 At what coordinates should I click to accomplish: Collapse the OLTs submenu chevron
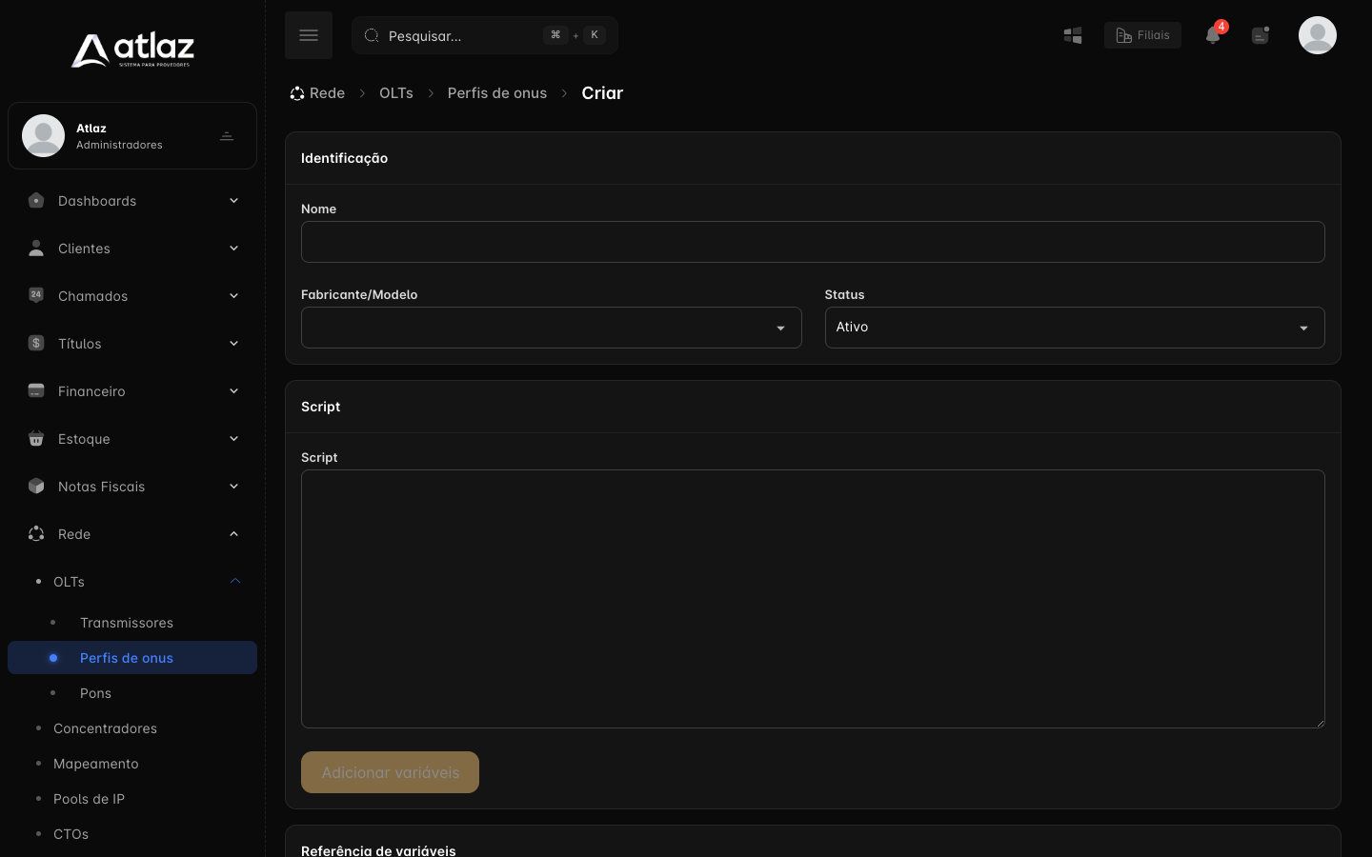[x=235, y=581]
